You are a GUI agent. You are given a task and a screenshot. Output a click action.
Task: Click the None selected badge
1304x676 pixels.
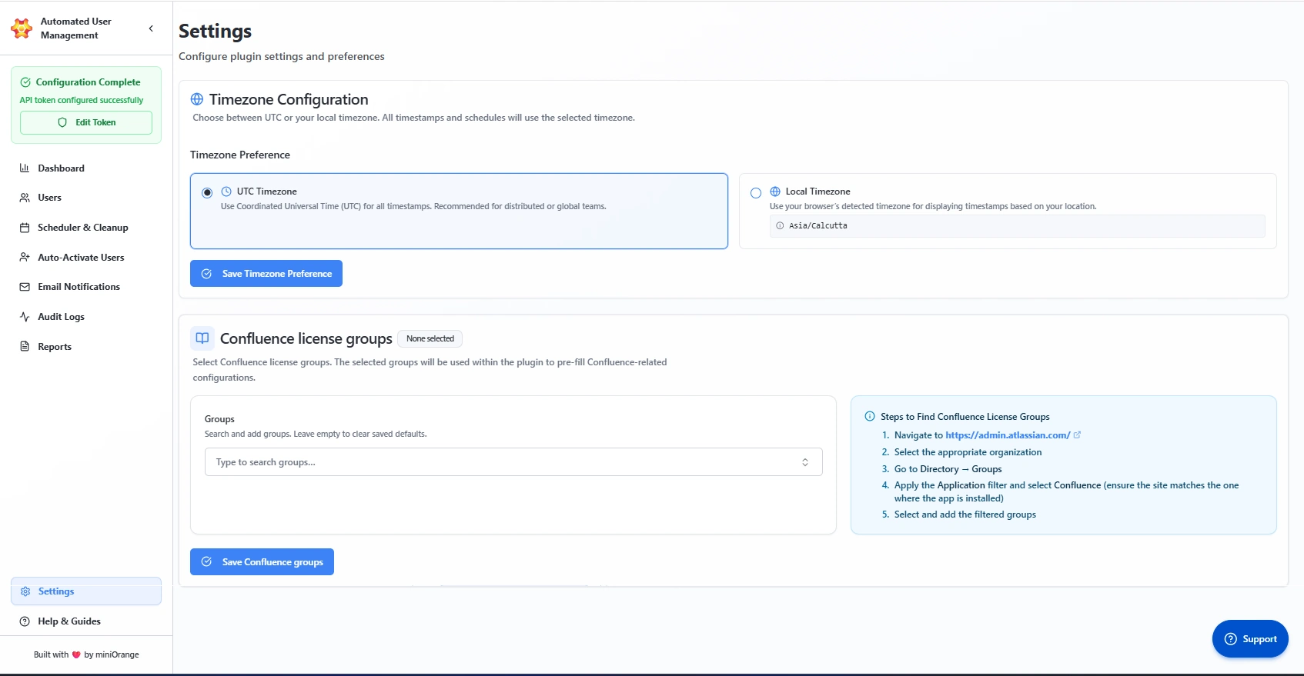click(430, 339)
